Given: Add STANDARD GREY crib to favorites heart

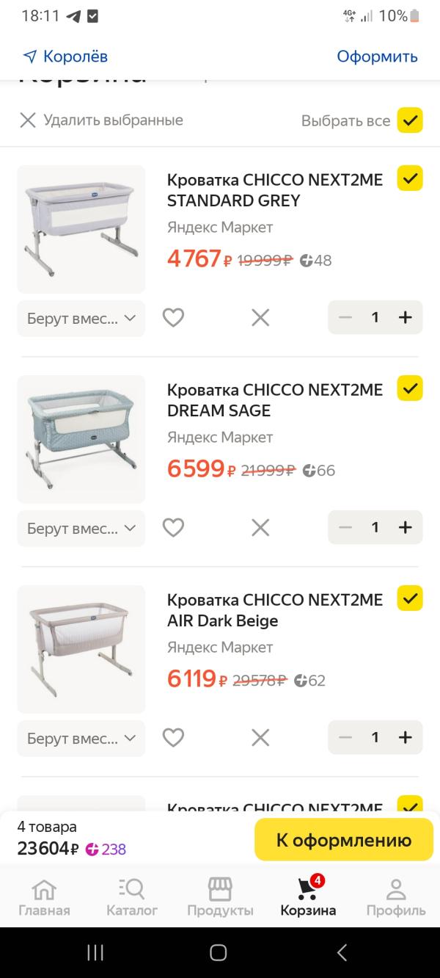Looking at the screenshot, I should pyautogui.click(x=173, y=317).
